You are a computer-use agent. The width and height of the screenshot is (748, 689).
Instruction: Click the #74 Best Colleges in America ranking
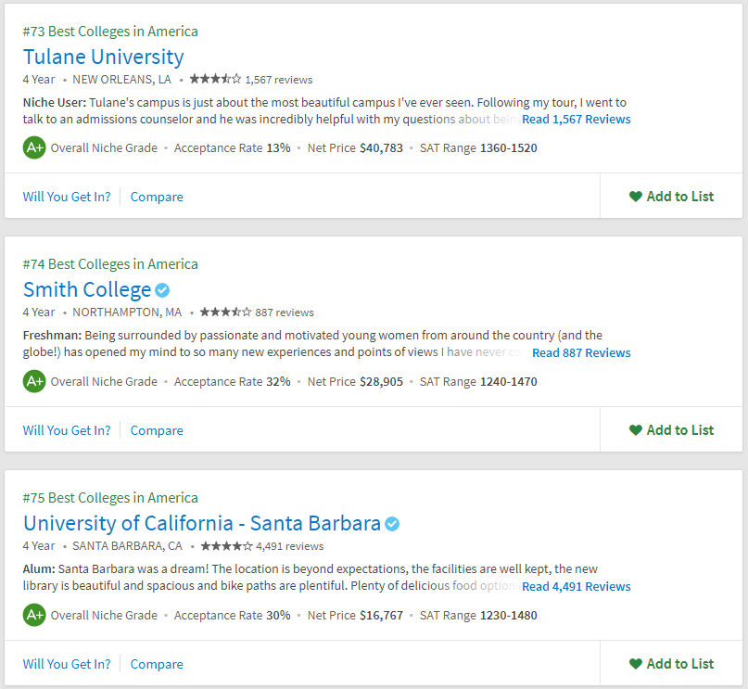click(x=110, y=264)
